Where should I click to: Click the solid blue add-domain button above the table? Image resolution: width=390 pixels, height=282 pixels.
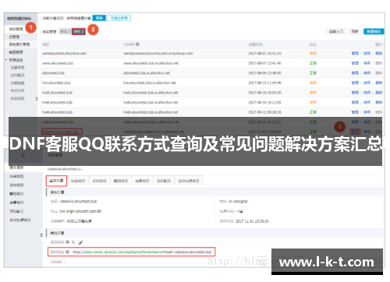374,31
